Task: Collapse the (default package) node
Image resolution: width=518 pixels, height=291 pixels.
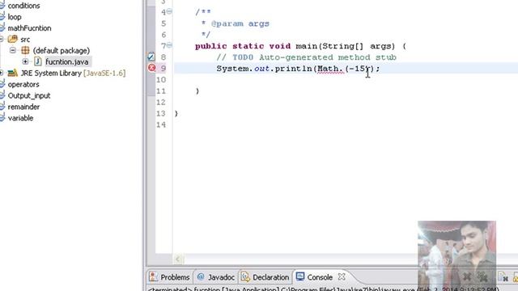Action: (13, 50)
